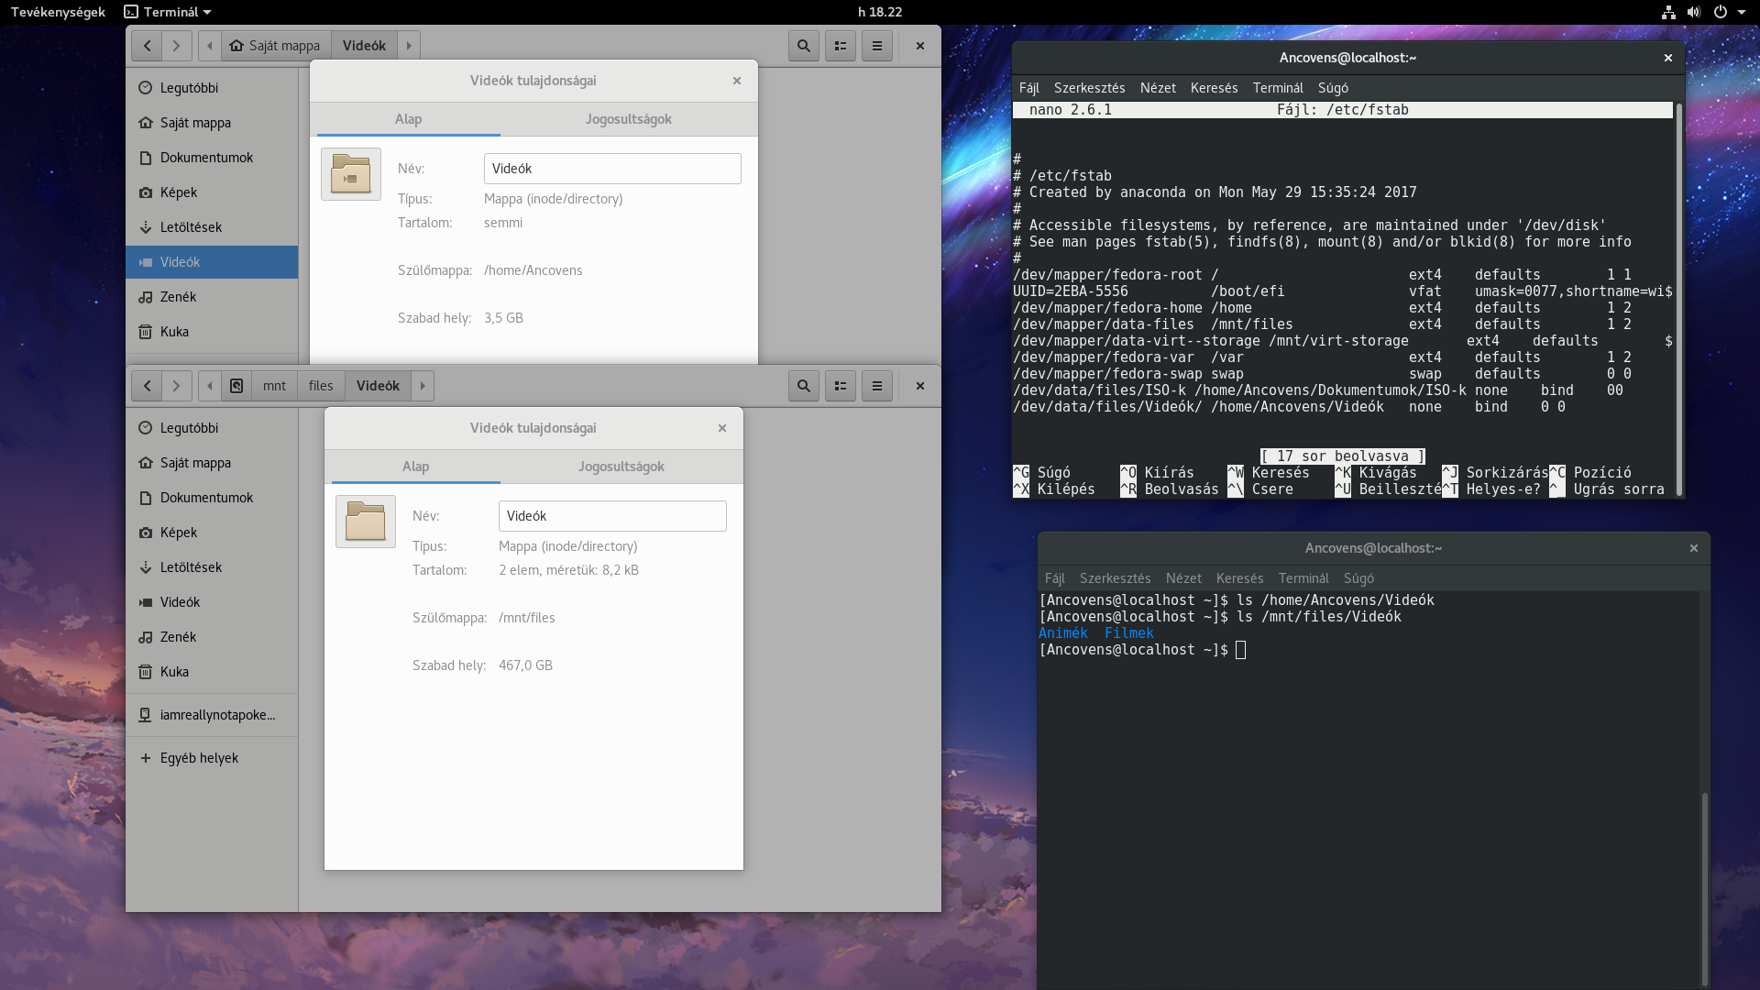1760x990 pixels.
Task: Open network status icon in top bar
Action: coord(1668,12)
